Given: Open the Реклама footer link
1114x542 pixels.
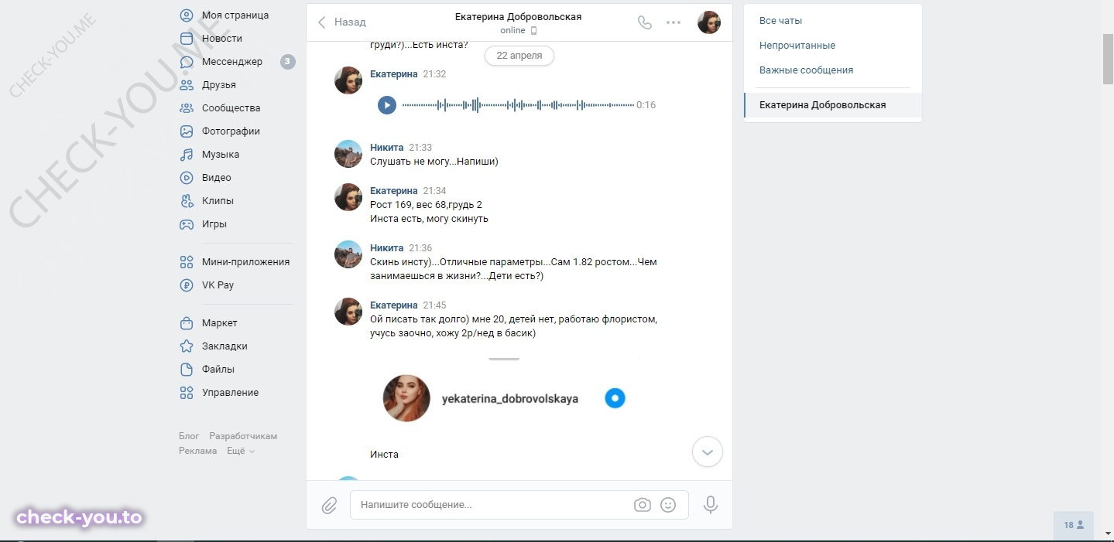Looking at the screenshot, I should (198, 451).
